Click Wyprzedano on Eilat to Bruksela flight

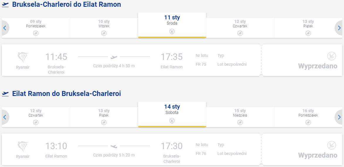coord(318,155)
